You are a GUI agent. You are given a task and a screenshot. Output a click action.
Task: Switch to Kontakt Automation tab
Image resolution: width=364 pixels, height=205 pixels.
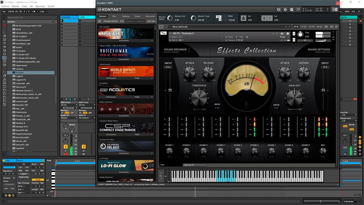pos(150,16)
